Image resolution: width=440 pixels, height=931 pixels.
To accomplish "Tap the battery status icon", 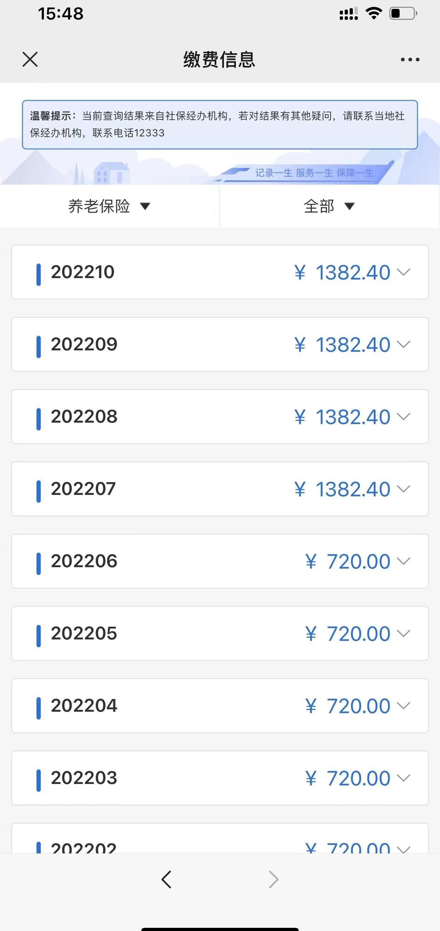I will 403,13.
